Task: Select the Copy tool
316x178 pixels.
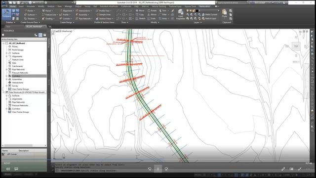Action: (140, 14)
